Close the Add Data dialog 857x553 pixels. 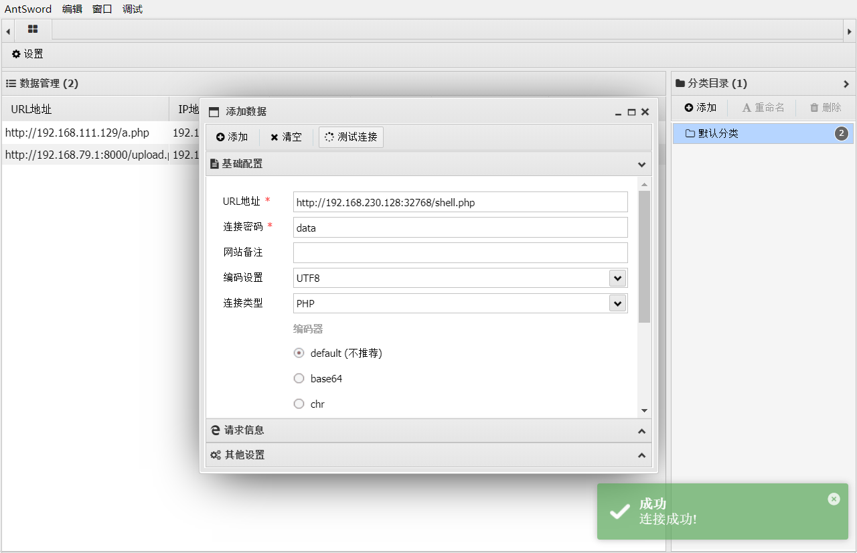(x=645, y=112)
